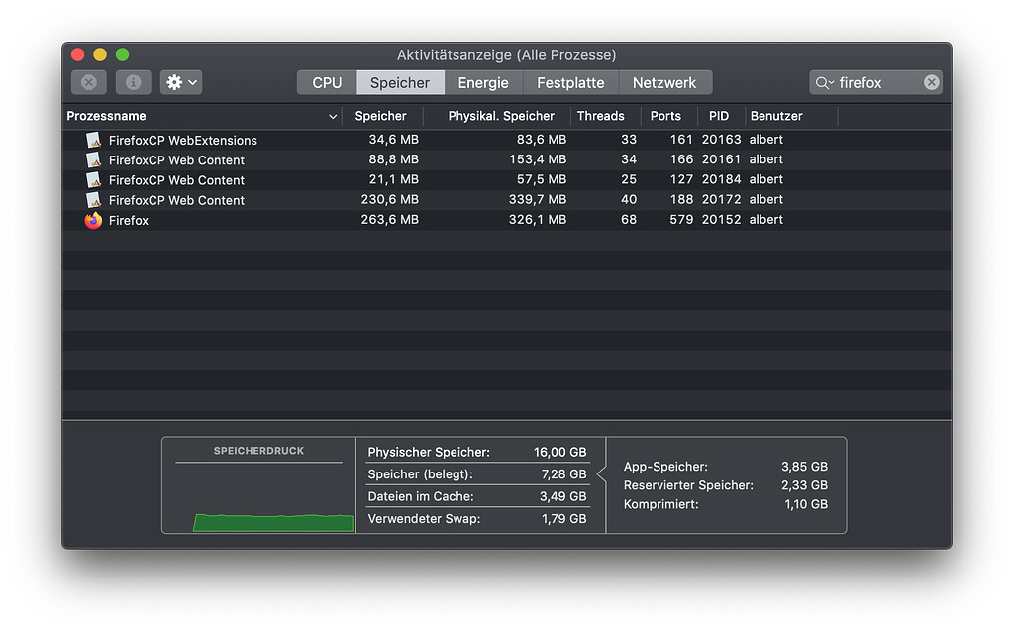
Task: Click the quit process (X) toolbar icon
Action: click(88, 82)
